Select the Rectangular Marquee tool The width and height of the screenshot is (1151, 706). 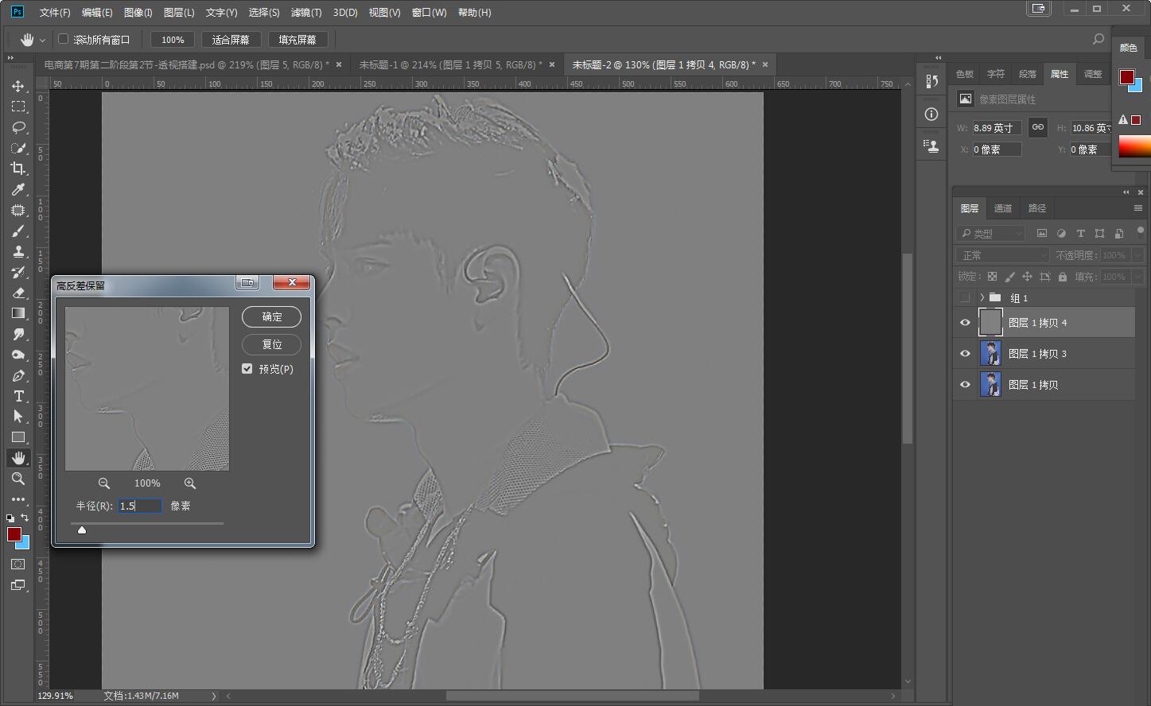pyautogui.click(x=18, y=107)
